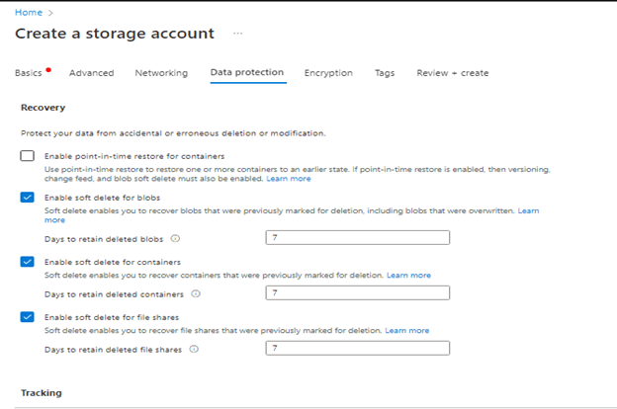
Task: Go to the Networking tab
Action: pyautogui.click(x=161, y=73)
